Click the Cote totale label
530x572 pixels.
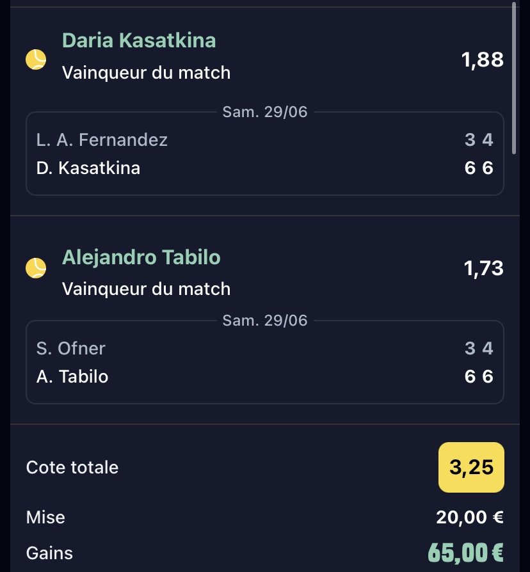coord(72,467)
